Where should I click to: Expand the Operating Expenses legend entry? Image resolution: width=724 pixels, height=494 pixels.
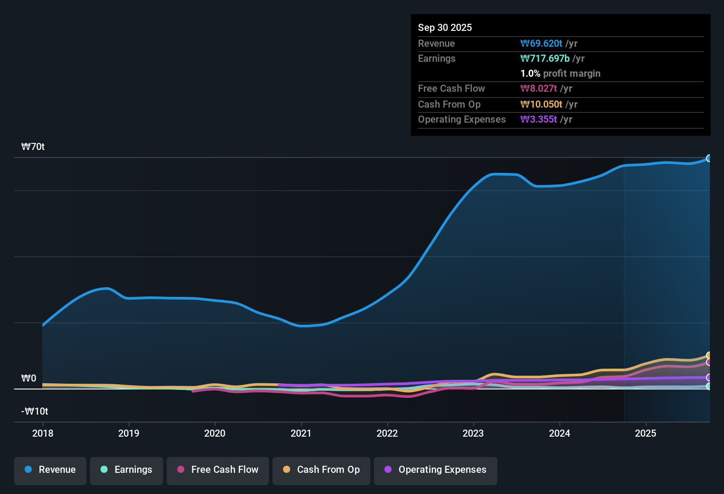(435, 470)
